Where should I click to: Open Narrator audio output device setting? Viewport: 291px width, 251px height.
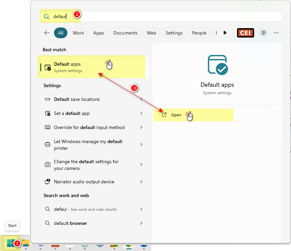pyautogui.click(x=84, y=182)
